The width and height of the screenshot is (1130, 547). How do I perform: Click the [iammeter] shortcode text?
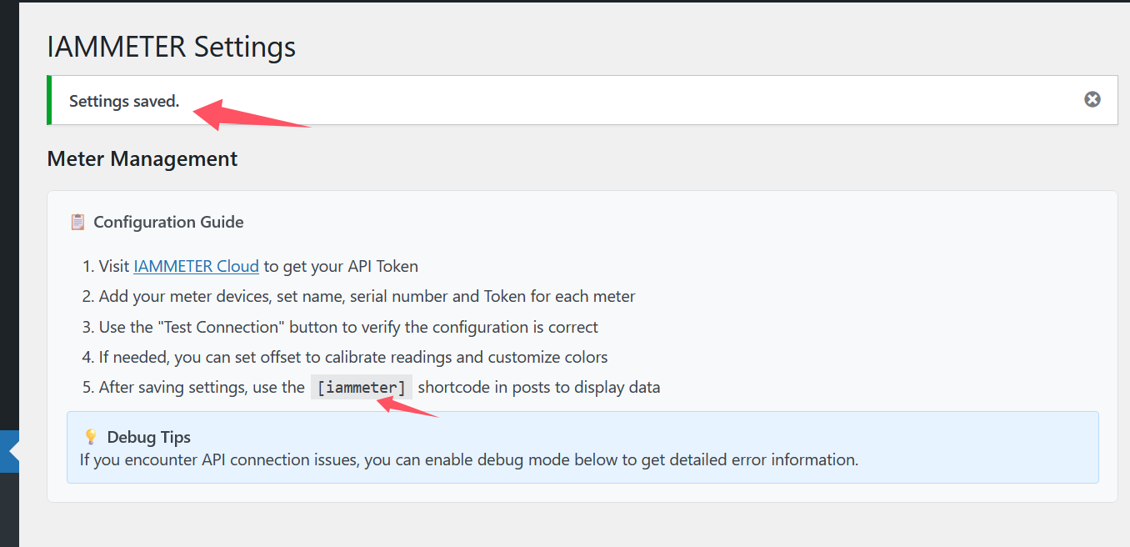pos(362,387)
